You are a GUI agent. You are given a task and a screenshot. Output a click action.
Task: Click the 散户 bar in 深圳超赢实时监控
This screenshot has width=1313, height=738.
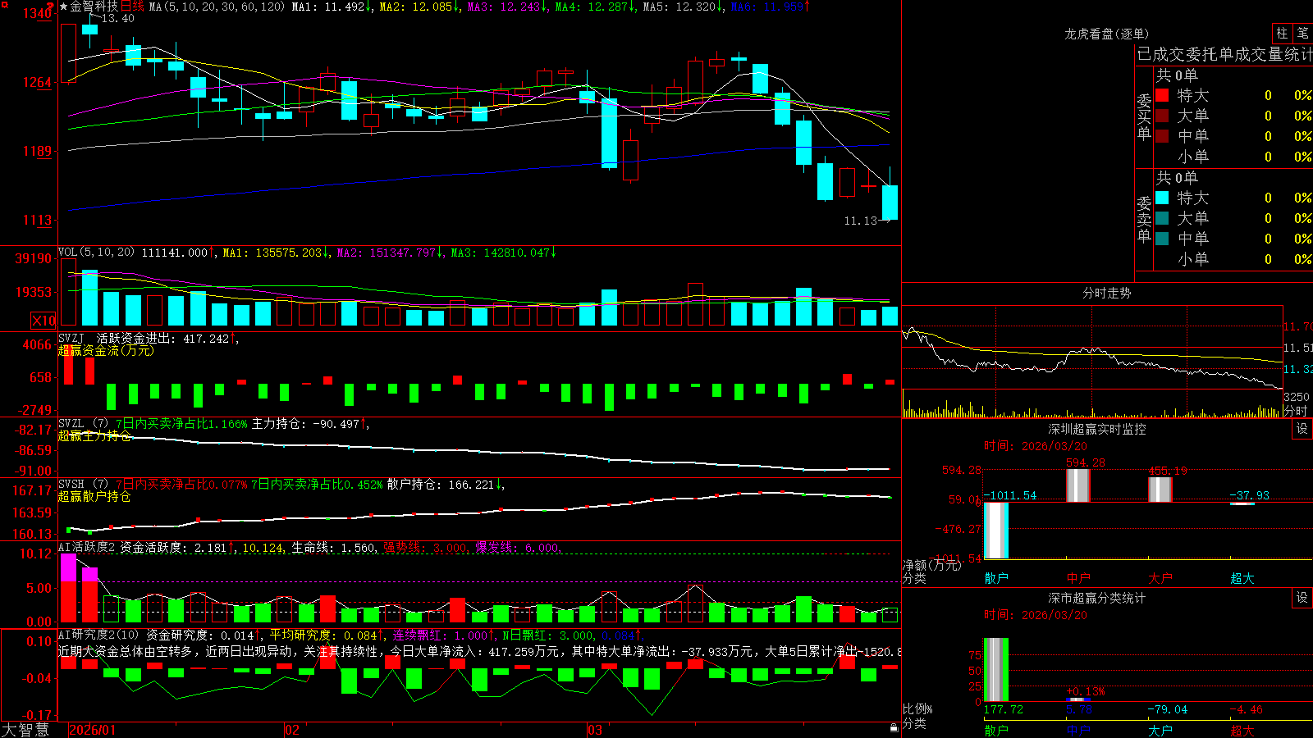995,531
